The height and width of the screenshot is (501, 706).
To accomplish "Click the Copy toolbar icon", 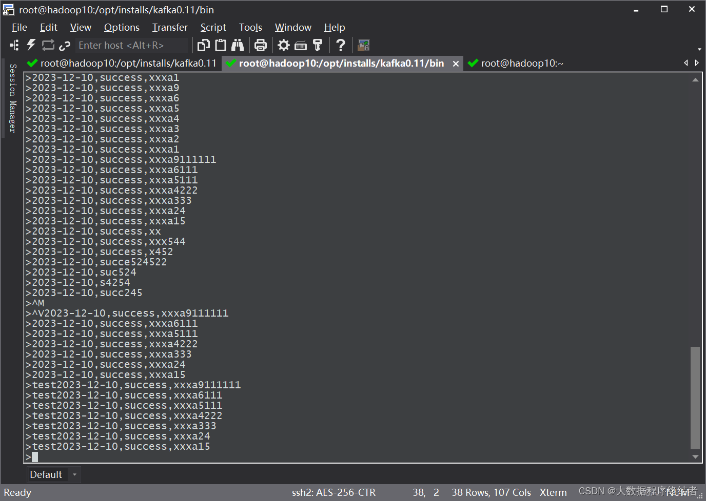I will tap(204, 45).
